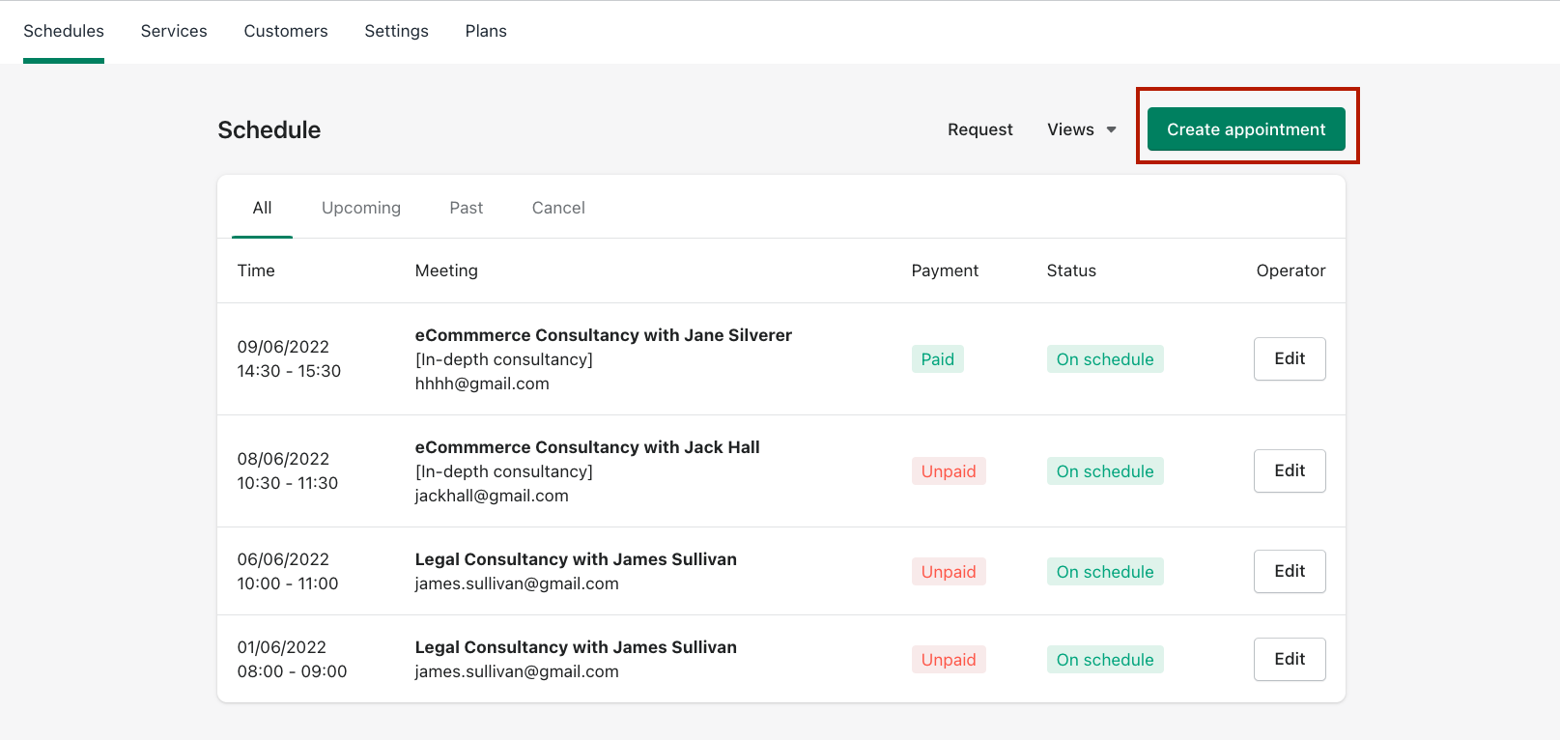Click the Request button

[x=979, y=129]
